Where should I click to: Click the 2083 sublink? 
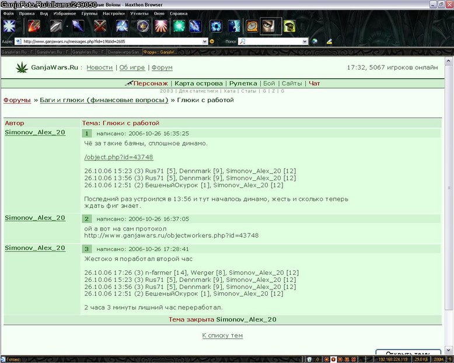pos(166,91)
